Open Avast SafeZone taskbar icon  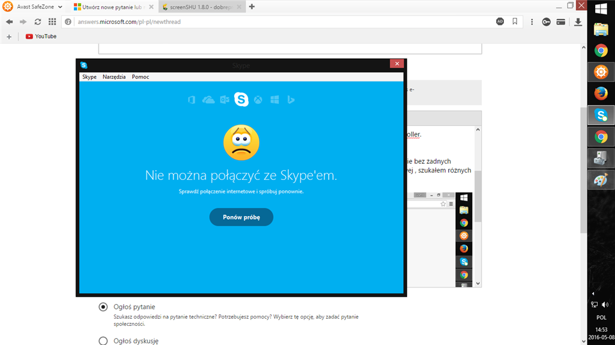[x=601, y=72]
